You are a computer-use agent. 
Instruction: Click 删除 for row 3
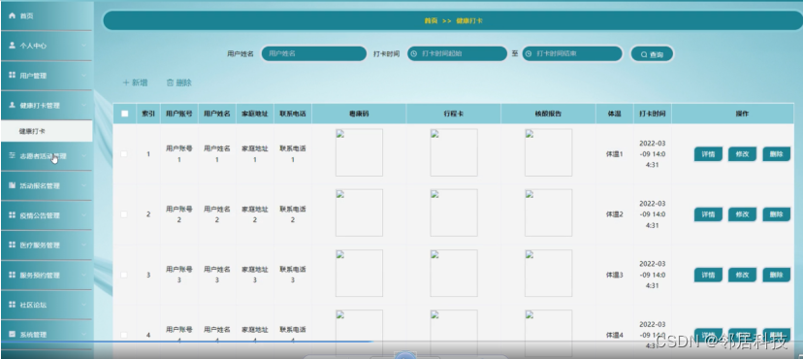[777, 275]
